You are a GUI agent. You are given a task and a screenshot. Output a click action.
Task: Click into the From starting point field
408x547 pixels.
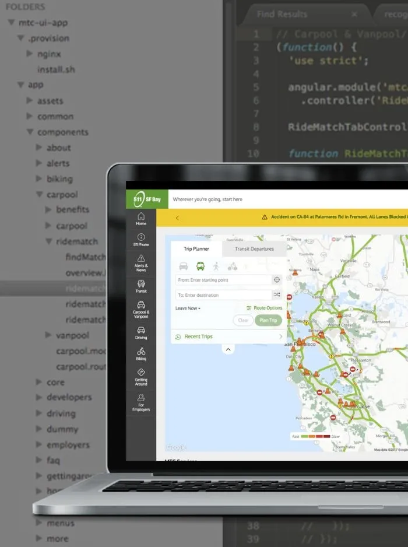coord(224,280)
